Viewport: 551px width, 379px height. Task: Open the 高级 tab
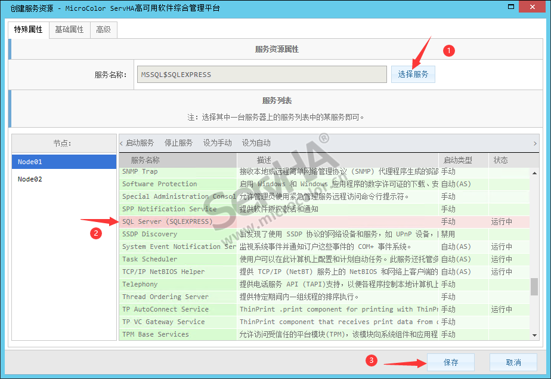click(103, 29)
